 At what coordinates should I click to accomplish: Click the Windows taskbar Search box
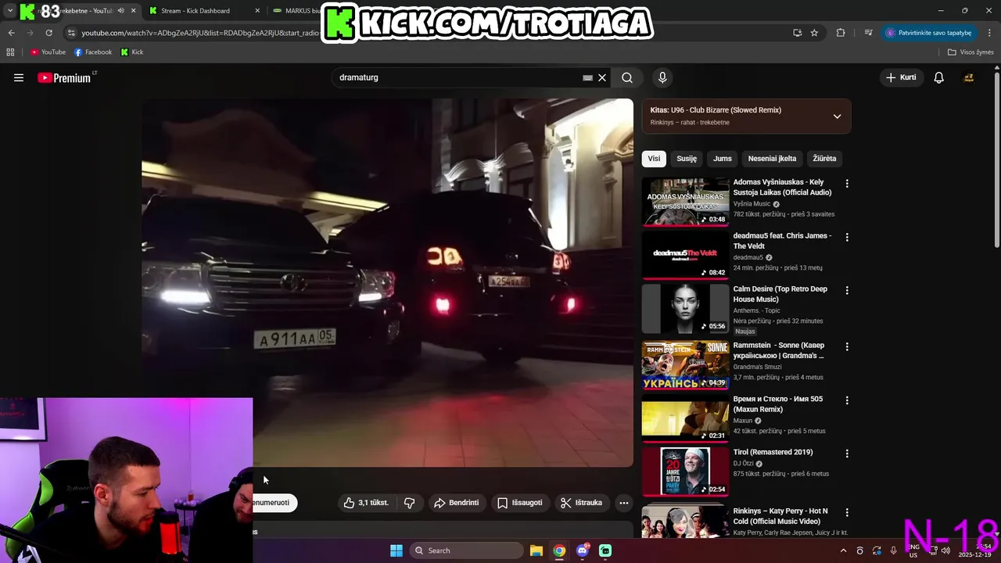pyautogui.click(x=466, y=550)
